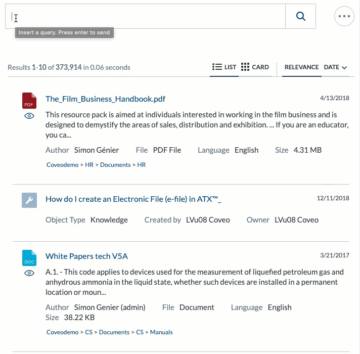This screenshot has width=360, height=354.
Task: Click White Papers description excerpt
Action: [x=195, y=282]
